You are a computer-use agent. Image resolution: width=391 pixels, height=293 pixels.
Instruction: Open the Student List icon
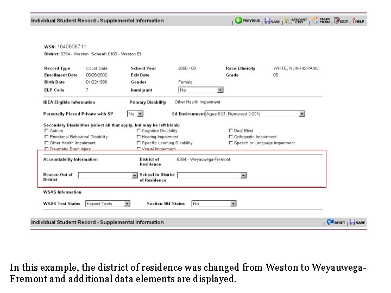coord(288,21)
